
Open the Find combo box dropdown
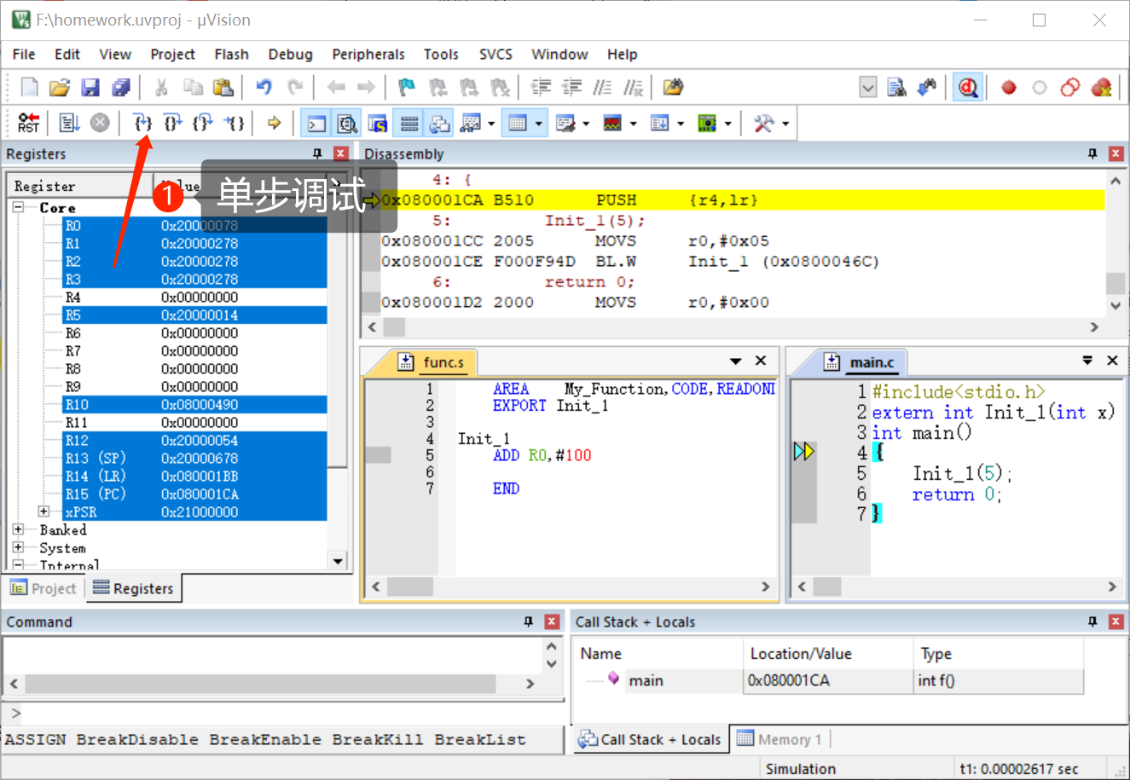[867, 87]
